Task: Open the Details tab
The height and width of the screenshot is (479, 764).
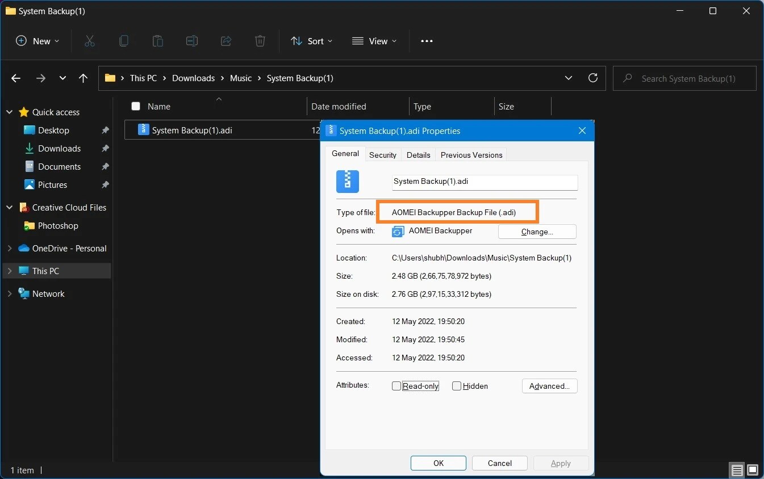Action: [x=419, y=155]
